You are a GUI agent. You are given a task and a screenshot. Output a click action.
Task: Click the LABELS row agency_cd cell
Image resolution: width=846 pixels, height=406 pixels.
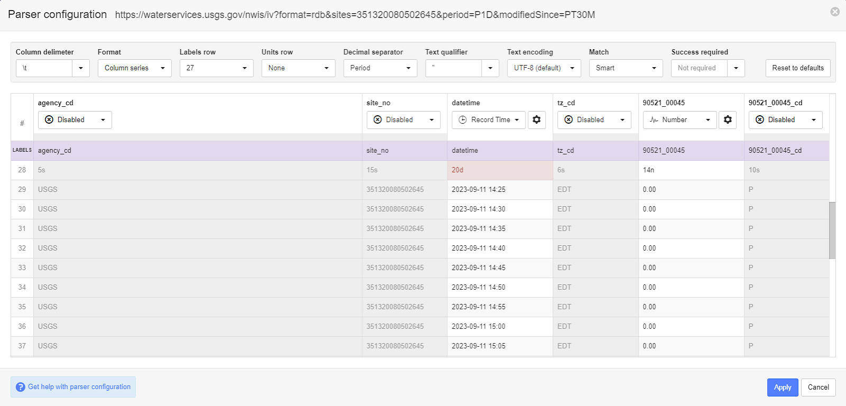point(198,151)
